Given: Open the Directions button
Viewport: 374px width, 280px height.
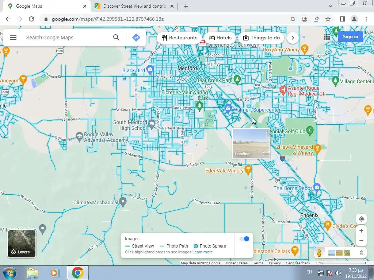Looking at the screenshot, I should click(136, 38).
